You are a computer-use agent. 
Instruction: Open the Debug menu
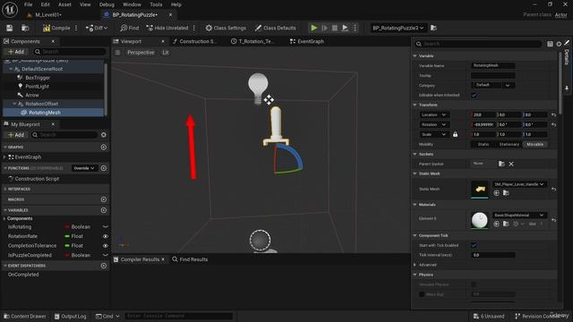click(107, 4)
